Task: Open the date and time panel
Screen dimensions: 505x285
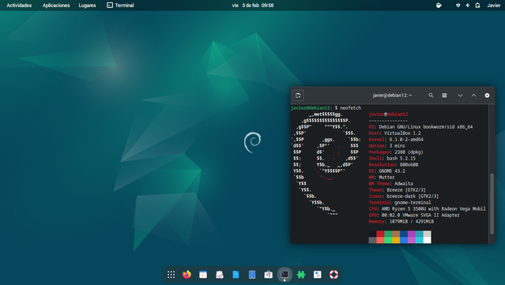Action: tap(253, 6)
